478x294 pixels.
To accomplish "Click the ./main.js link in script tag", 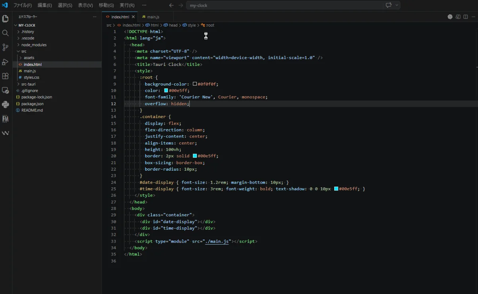I will [217, 241].
